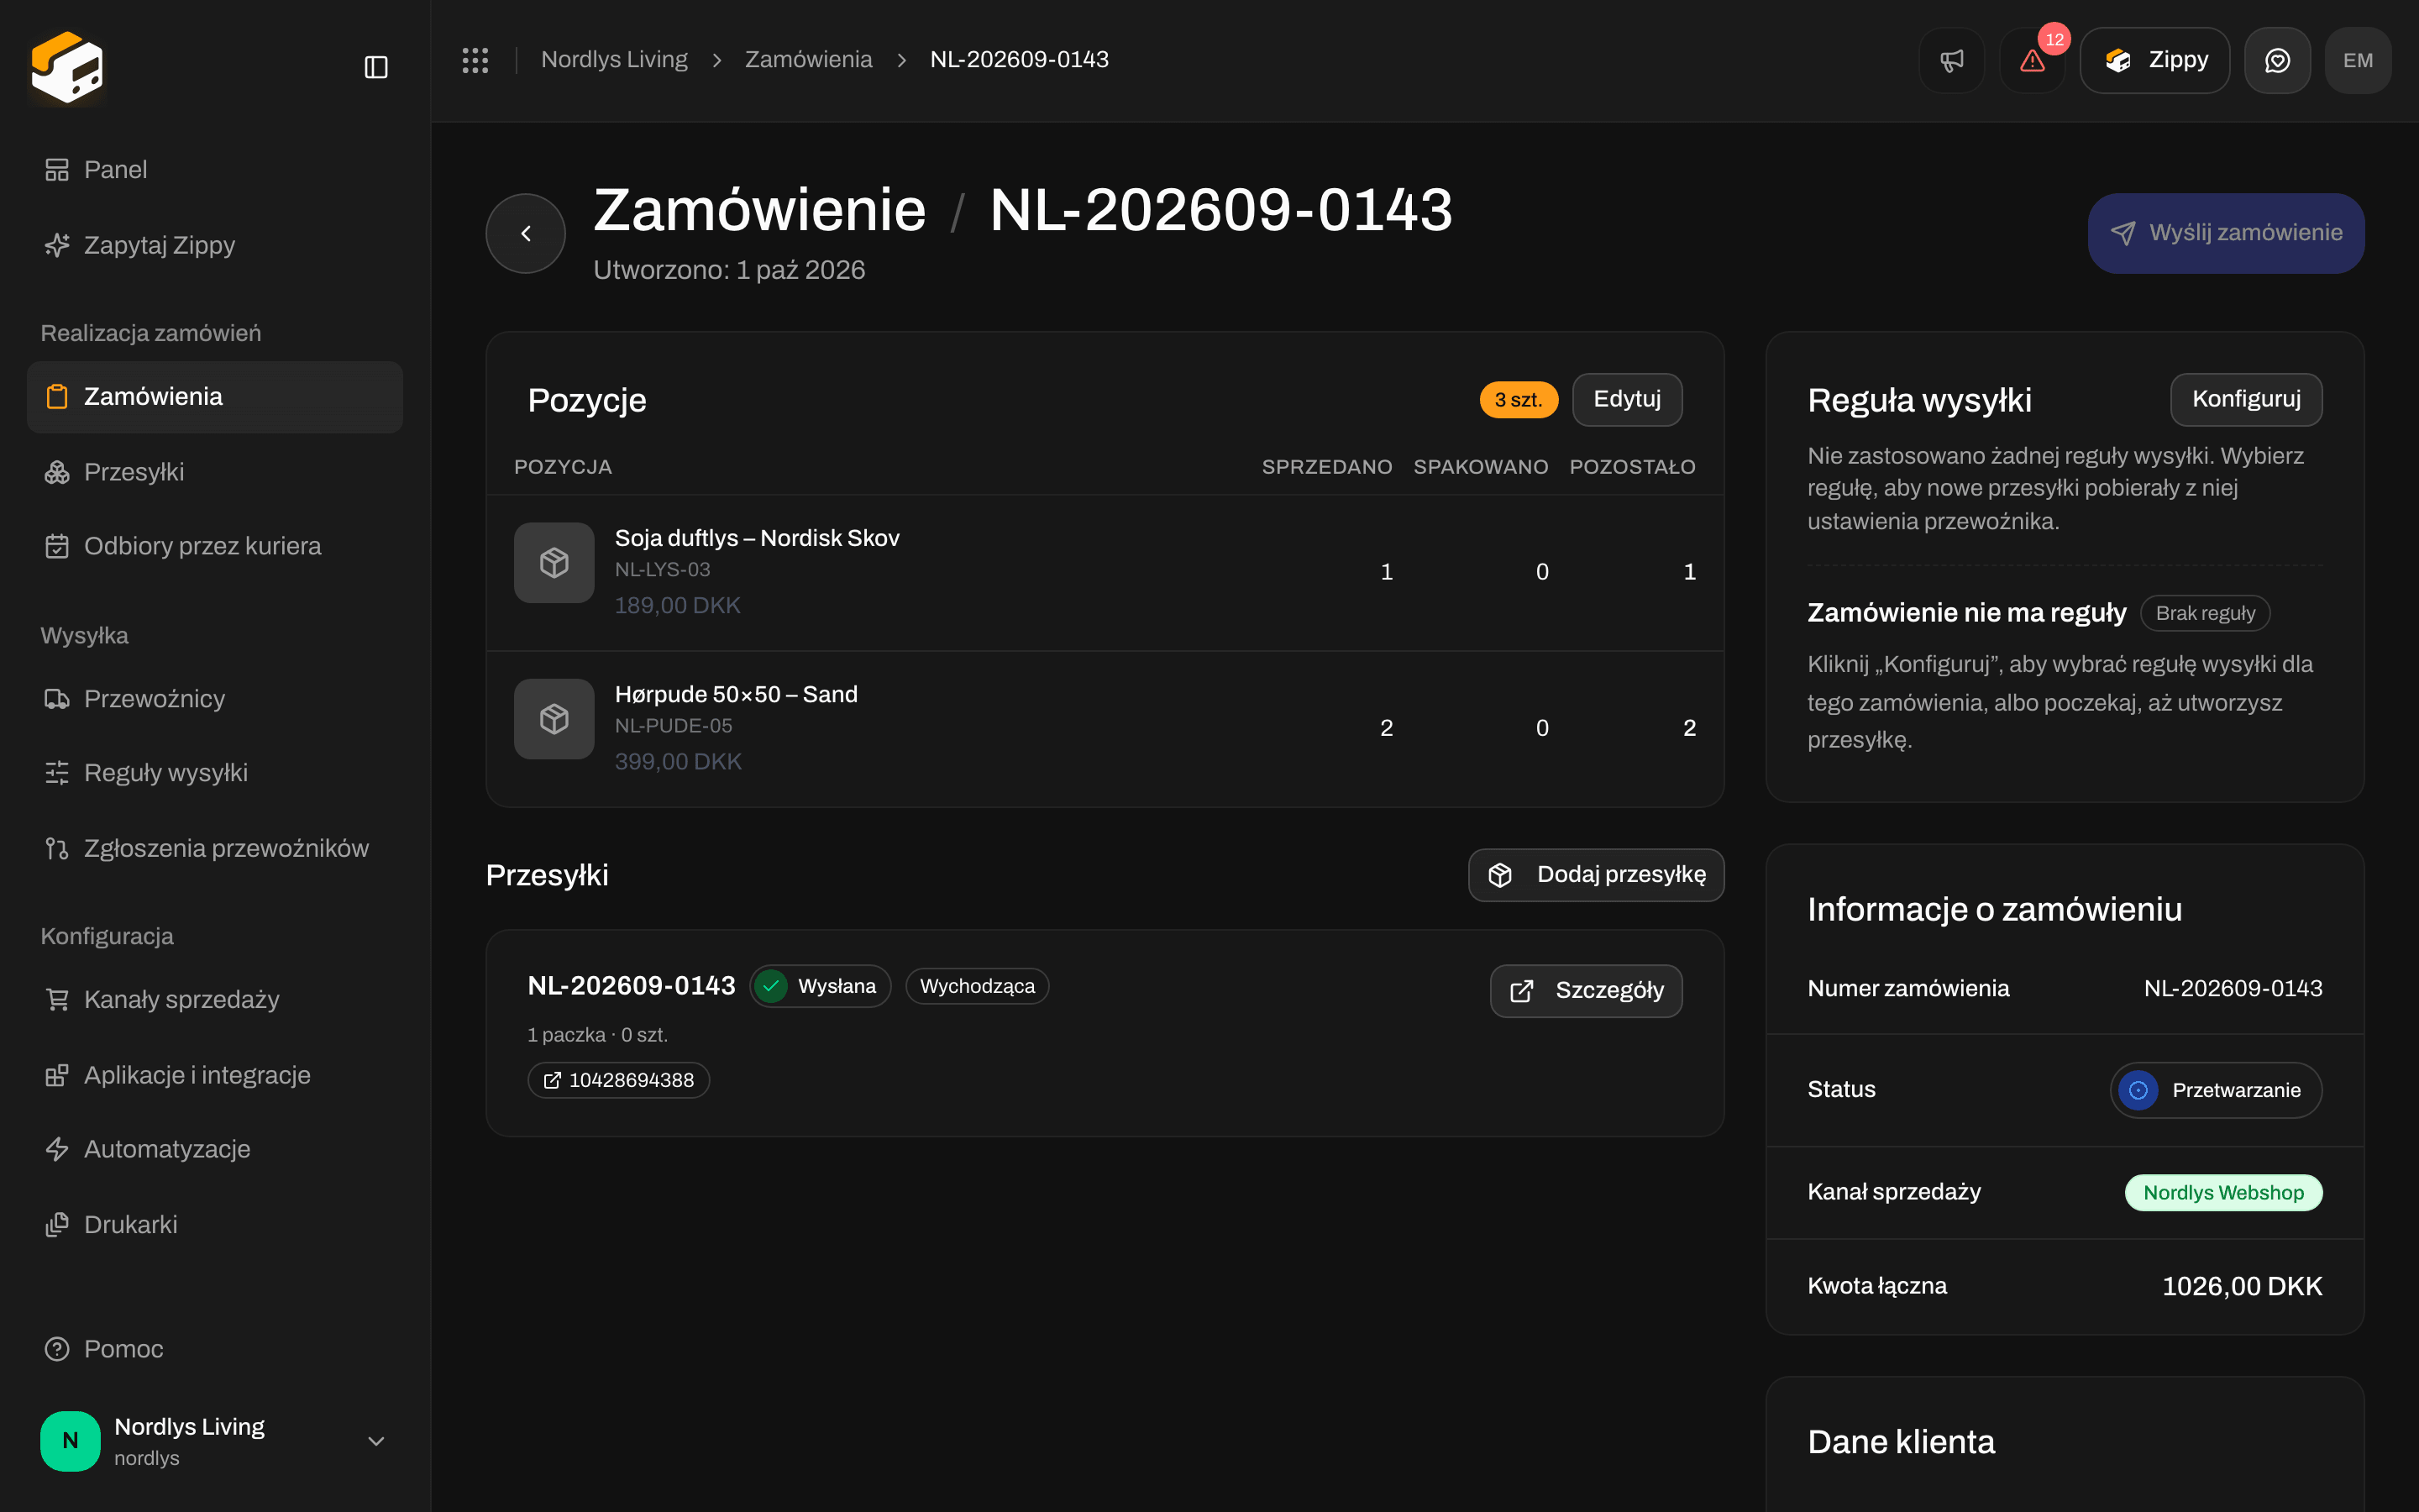Click the shipment title NL-202609-0143
This screenshot has width=2419, height=1512.
click(x=631, y=986)
